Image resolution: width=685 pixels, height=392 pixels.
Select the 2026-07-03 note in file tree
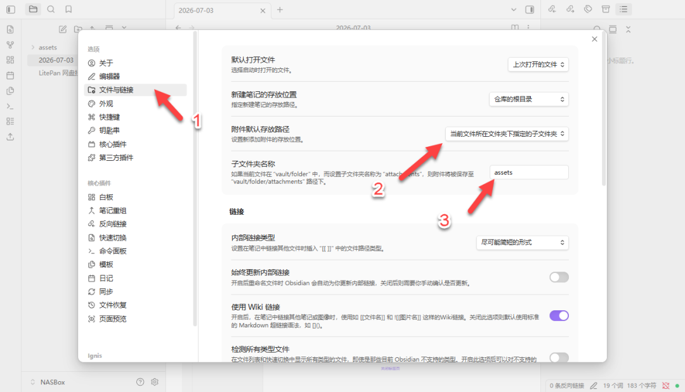tap(53, 60)
